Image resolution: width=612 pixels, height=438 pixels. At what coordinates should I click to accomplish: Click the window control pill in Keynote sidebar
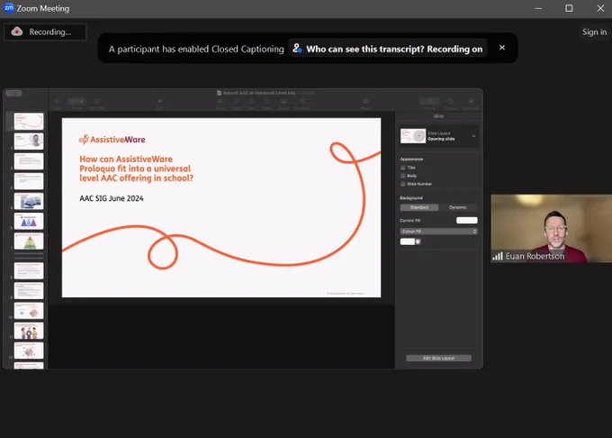pos(13,93)
